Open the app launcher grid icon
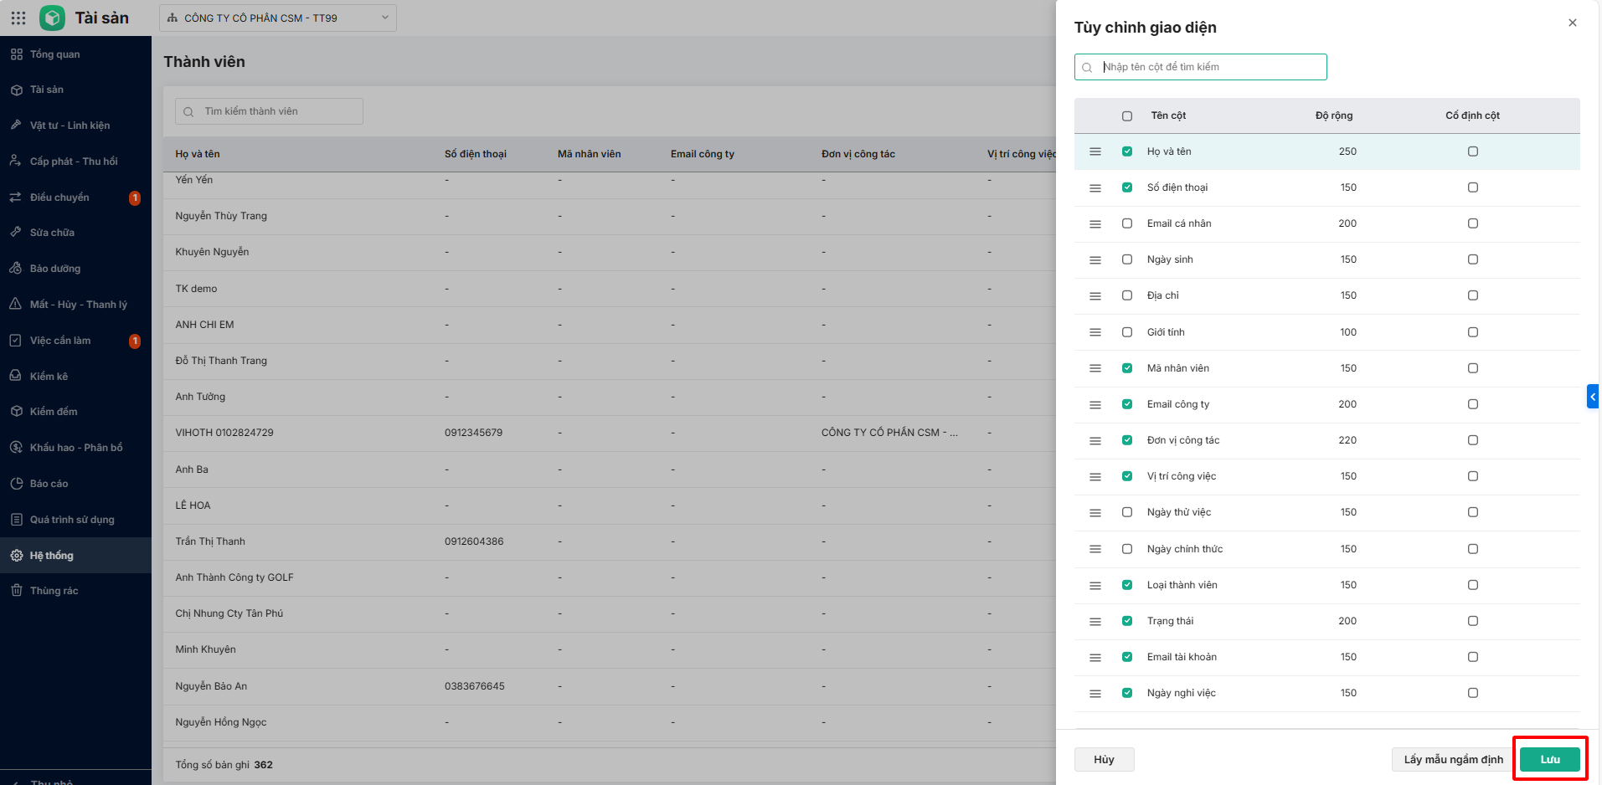The height and width of the screenshot is (785, 1602). click(x=18, y=18)
